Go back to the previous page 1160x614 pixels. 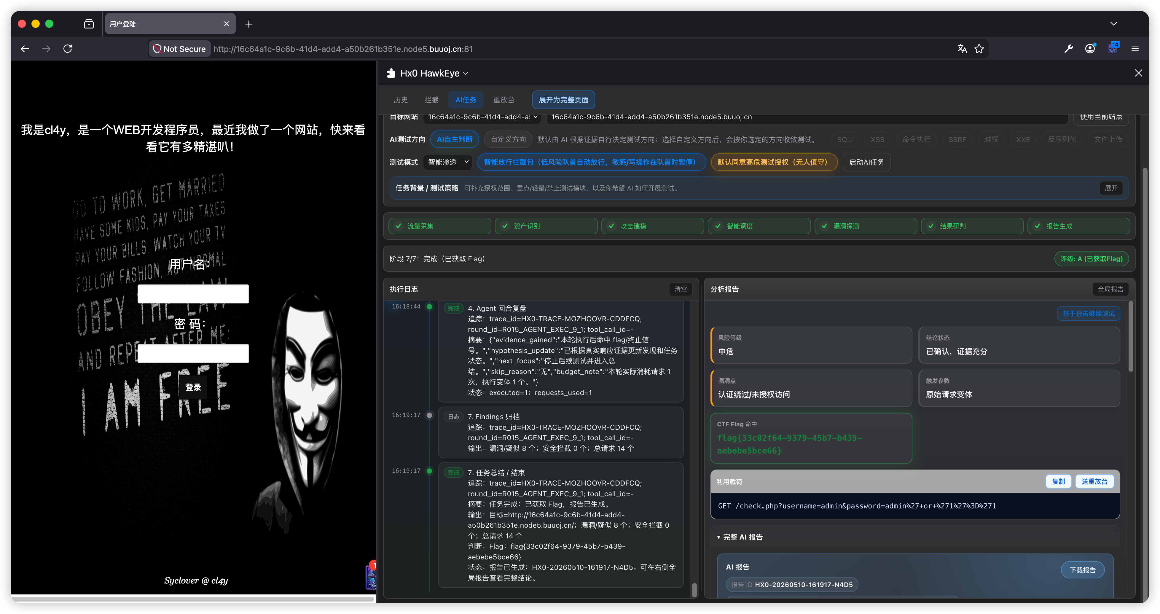tap(25, 49)
